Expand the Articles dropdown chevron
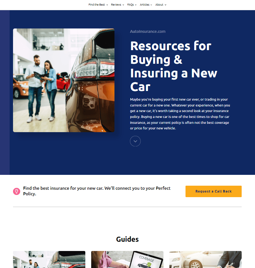The width and height of the screenshot is (255, 268). point(151,5)
